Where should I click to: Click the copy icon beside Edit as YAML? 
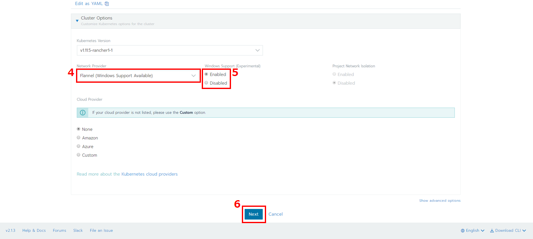107,3
